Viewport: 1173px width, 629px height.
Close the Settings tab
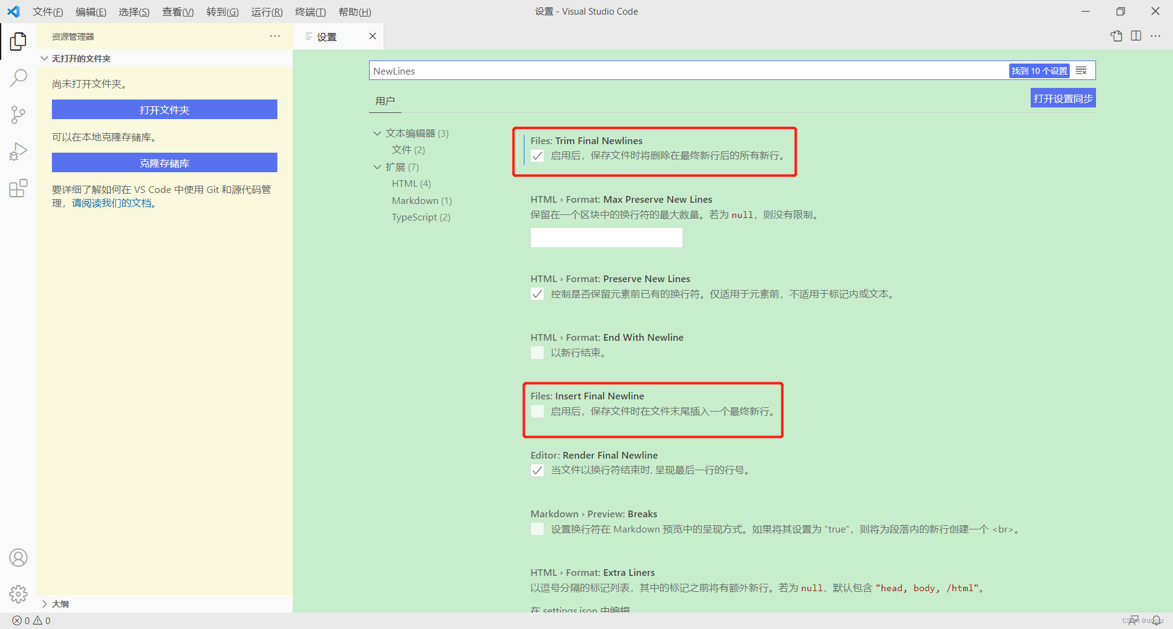[x=373, y=36]
